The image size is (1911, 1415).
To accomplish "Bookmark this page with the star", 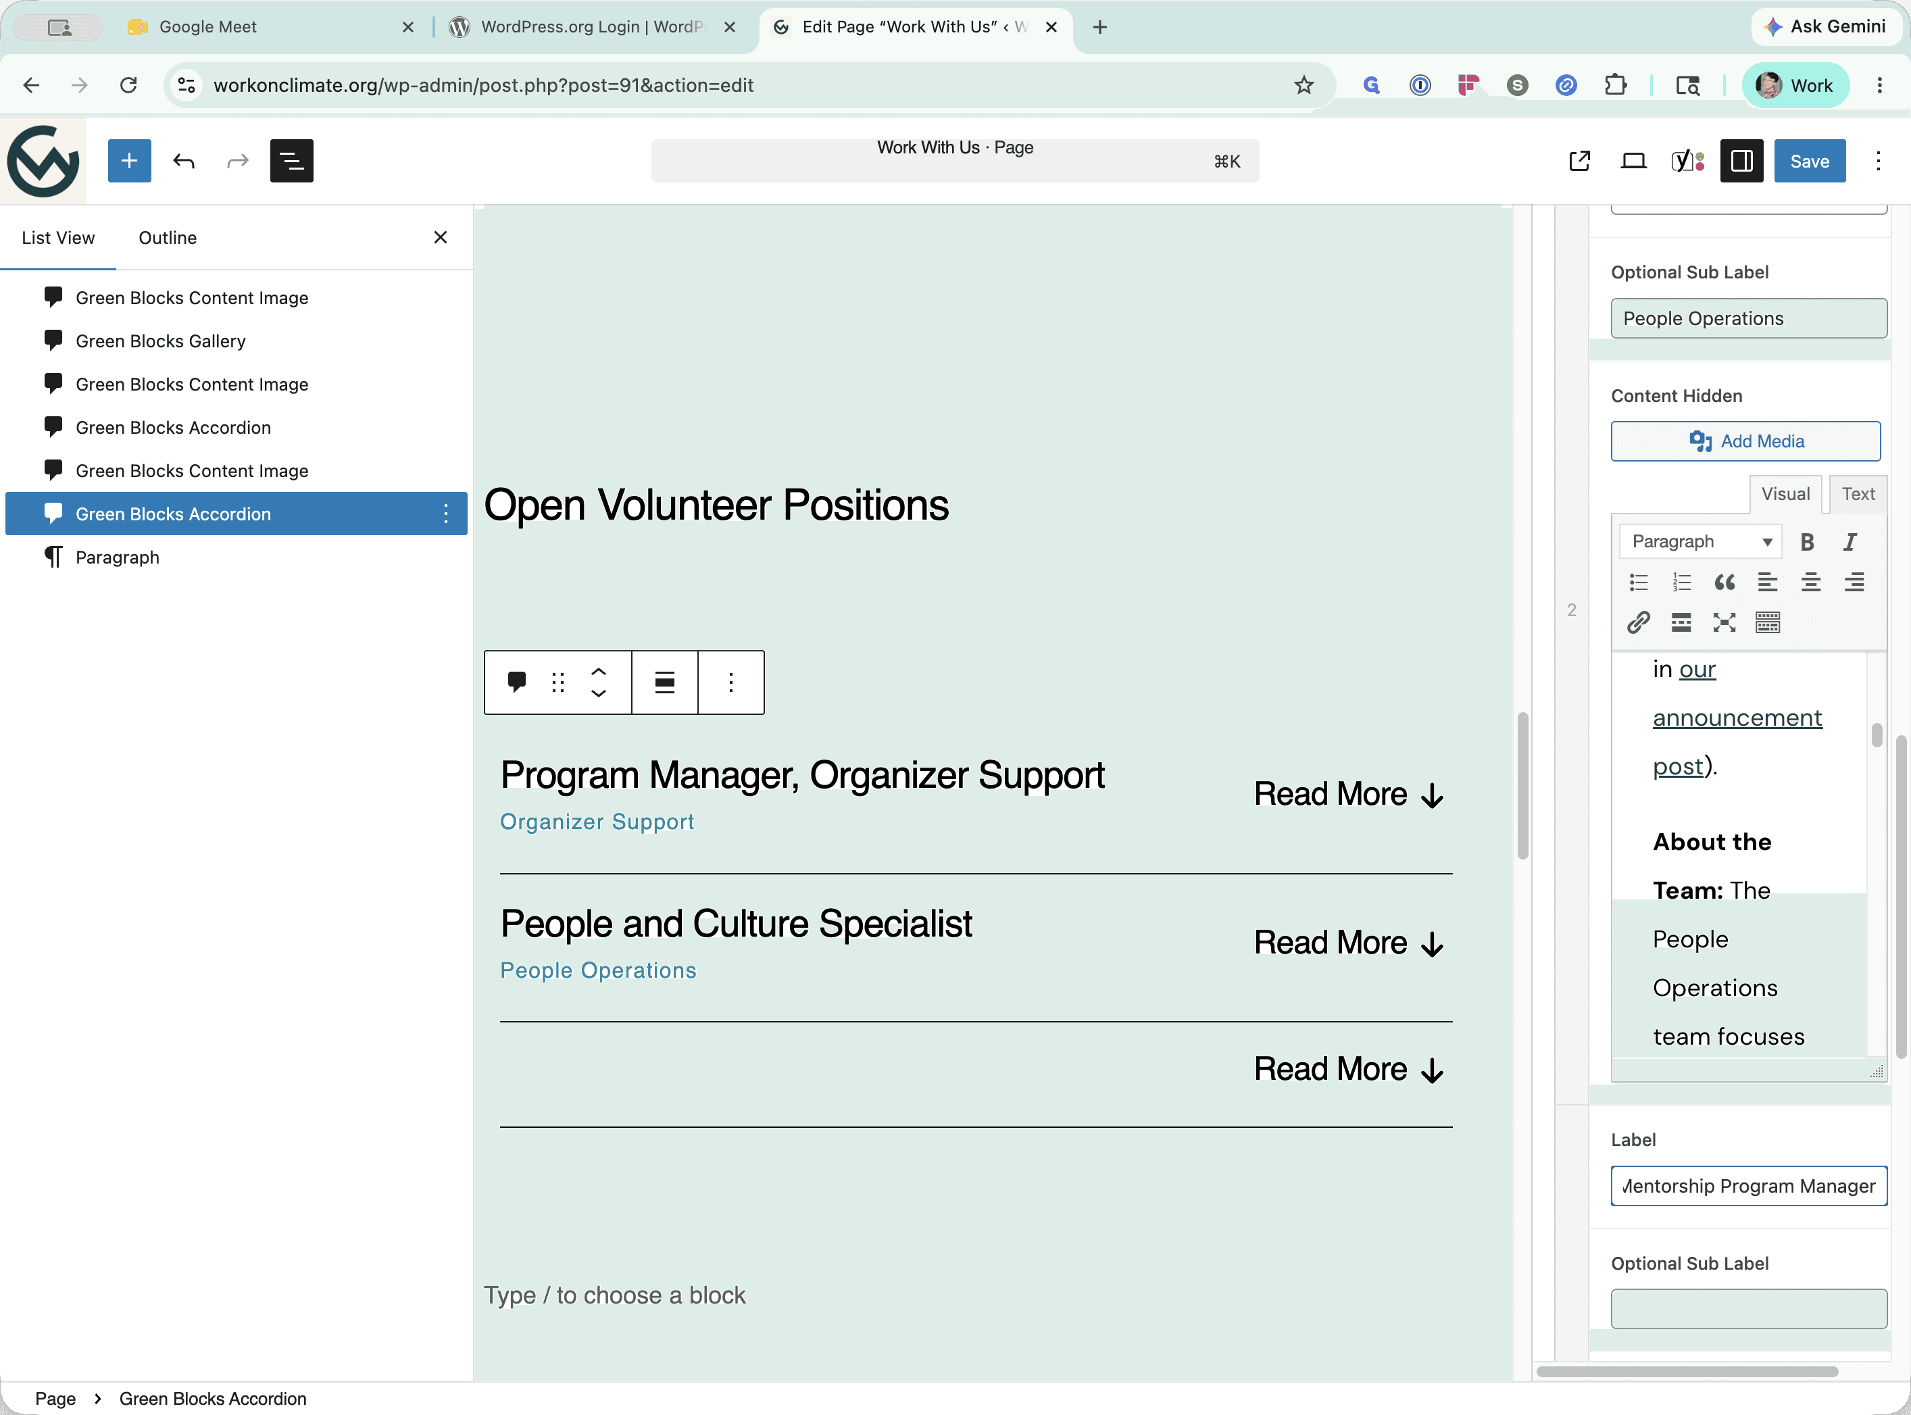I will (1303, 84).
